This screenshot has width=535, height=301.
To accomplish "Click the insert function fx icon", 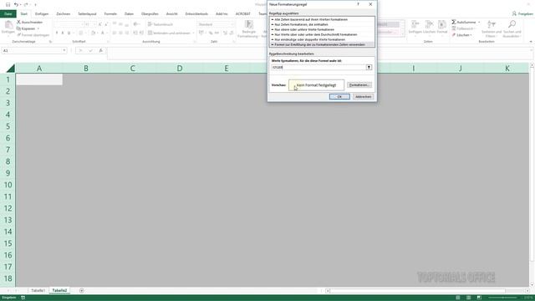I will tap(100, 50).
